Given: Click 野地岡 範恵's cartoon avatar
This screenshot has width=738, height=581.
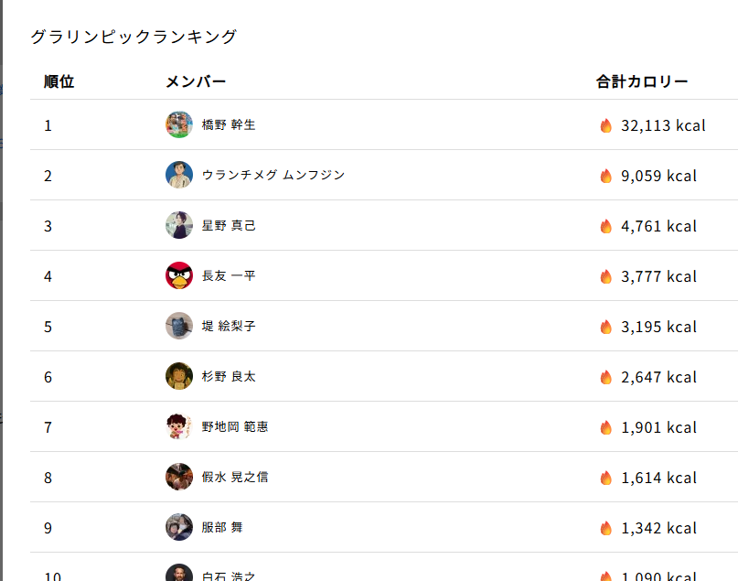Looking at the screenshot, I should (179, 426).
